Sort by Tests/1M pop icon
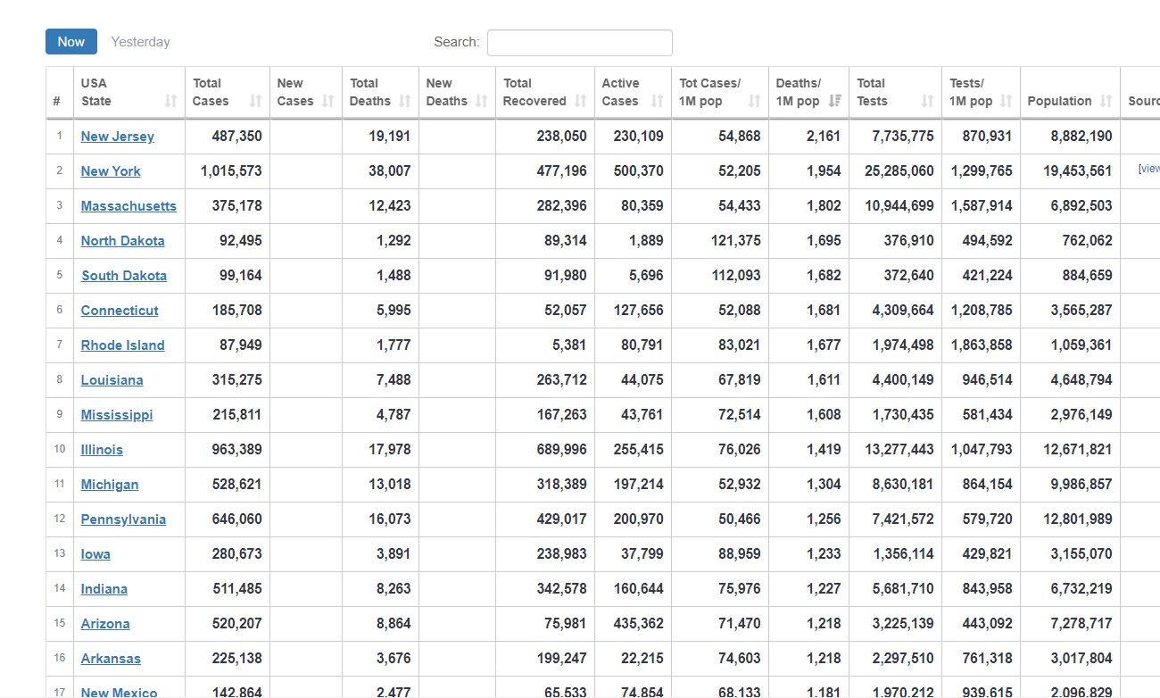 click(x=1006, y=102)
